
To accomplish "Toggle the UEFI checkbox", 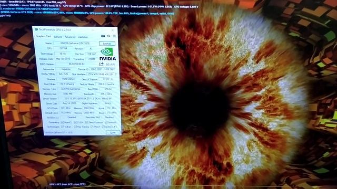I will pyautogui.click(x=107, y=64).
